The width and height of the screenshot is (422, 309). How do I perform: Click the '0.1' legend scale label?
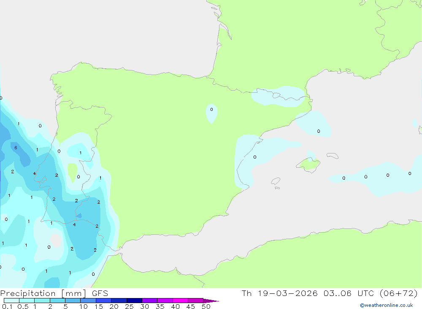point(7,306)
